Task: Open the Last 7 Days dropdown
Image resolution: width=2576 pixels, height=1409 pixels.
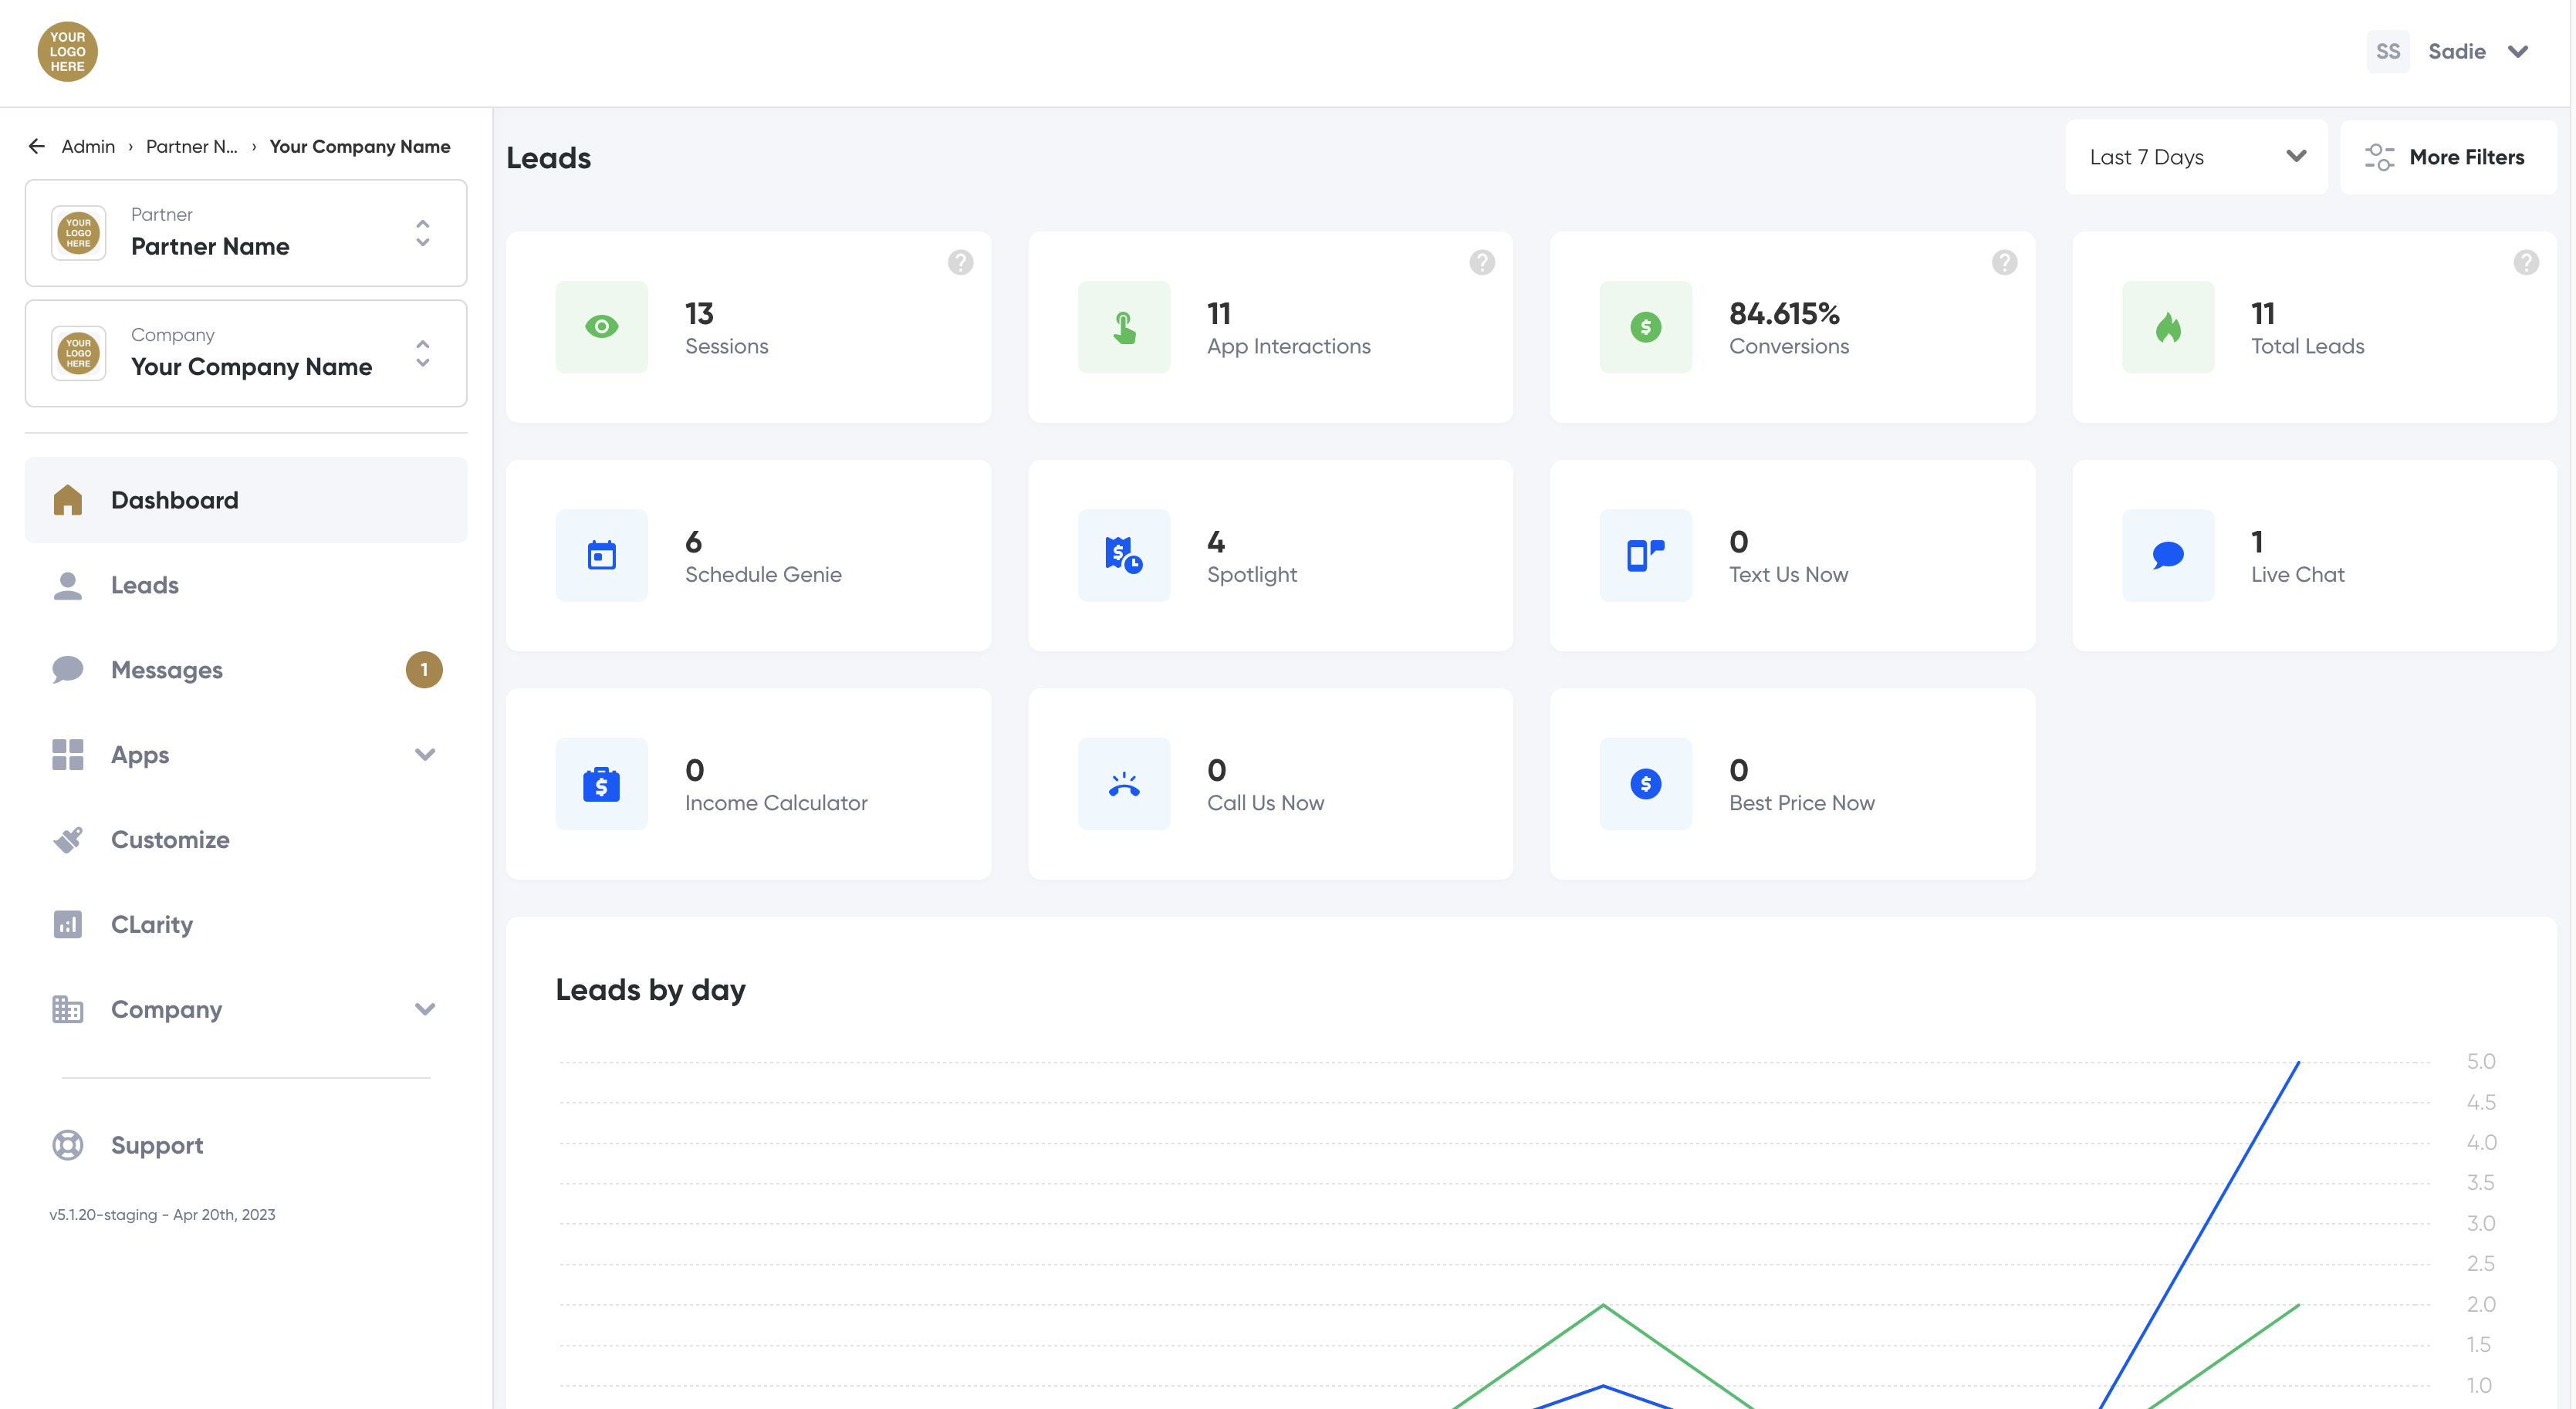Action: click(x=2196, y=157)
